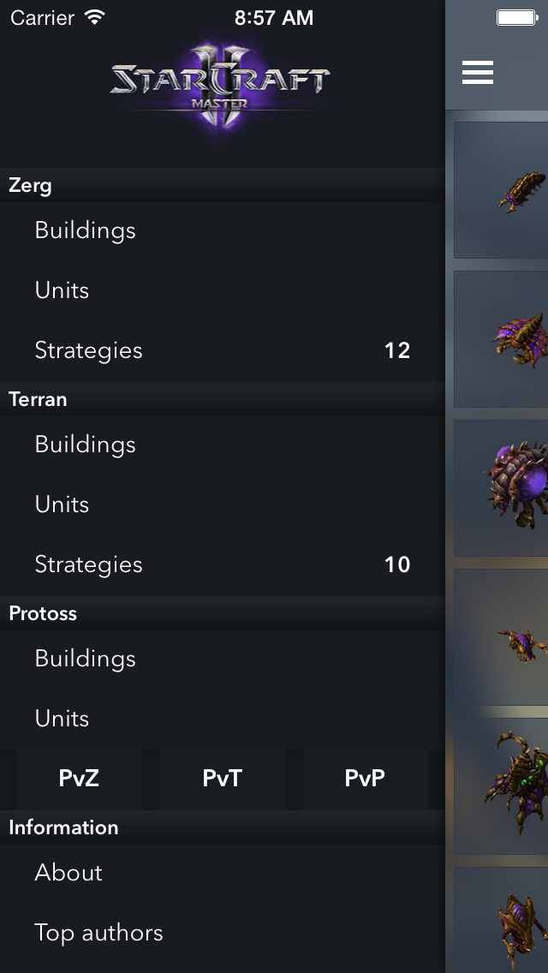Open Zerg Buildings section

[x=86, y=230]
